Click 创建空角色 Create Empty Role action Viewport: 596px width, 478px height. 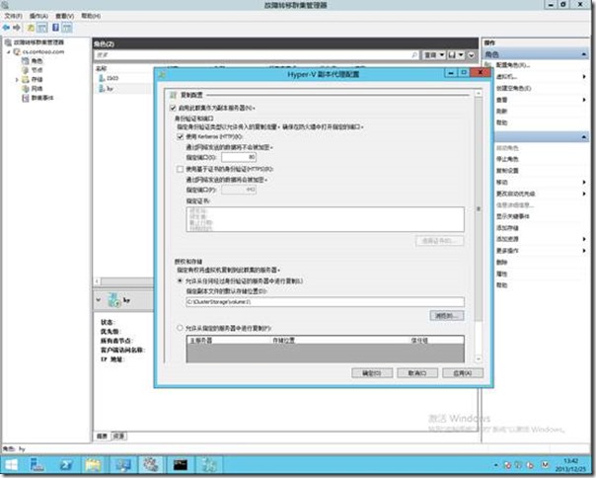point(513,88)
